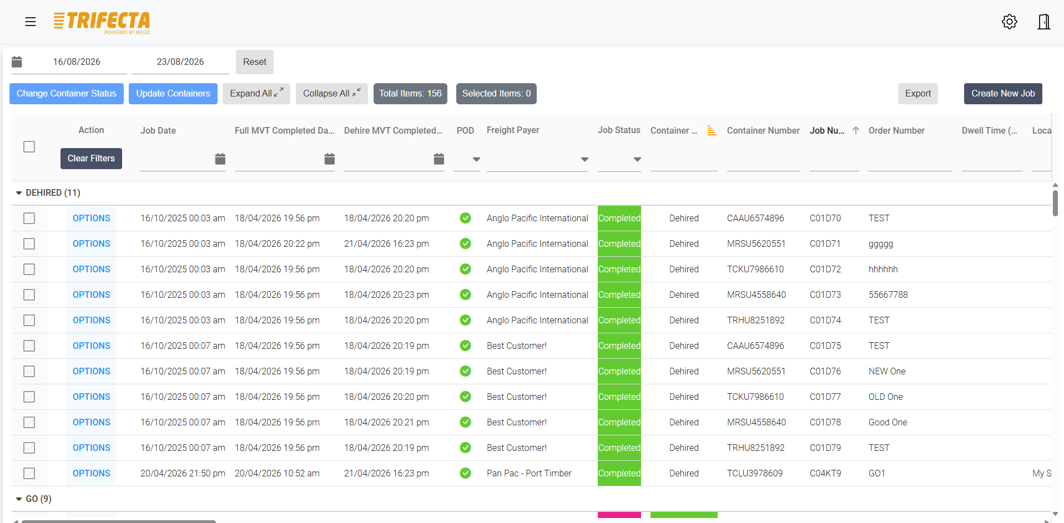This screenshot has height=523, width=1064.
Task: Open settings via the gear icon
Action: click(1009, 22)
